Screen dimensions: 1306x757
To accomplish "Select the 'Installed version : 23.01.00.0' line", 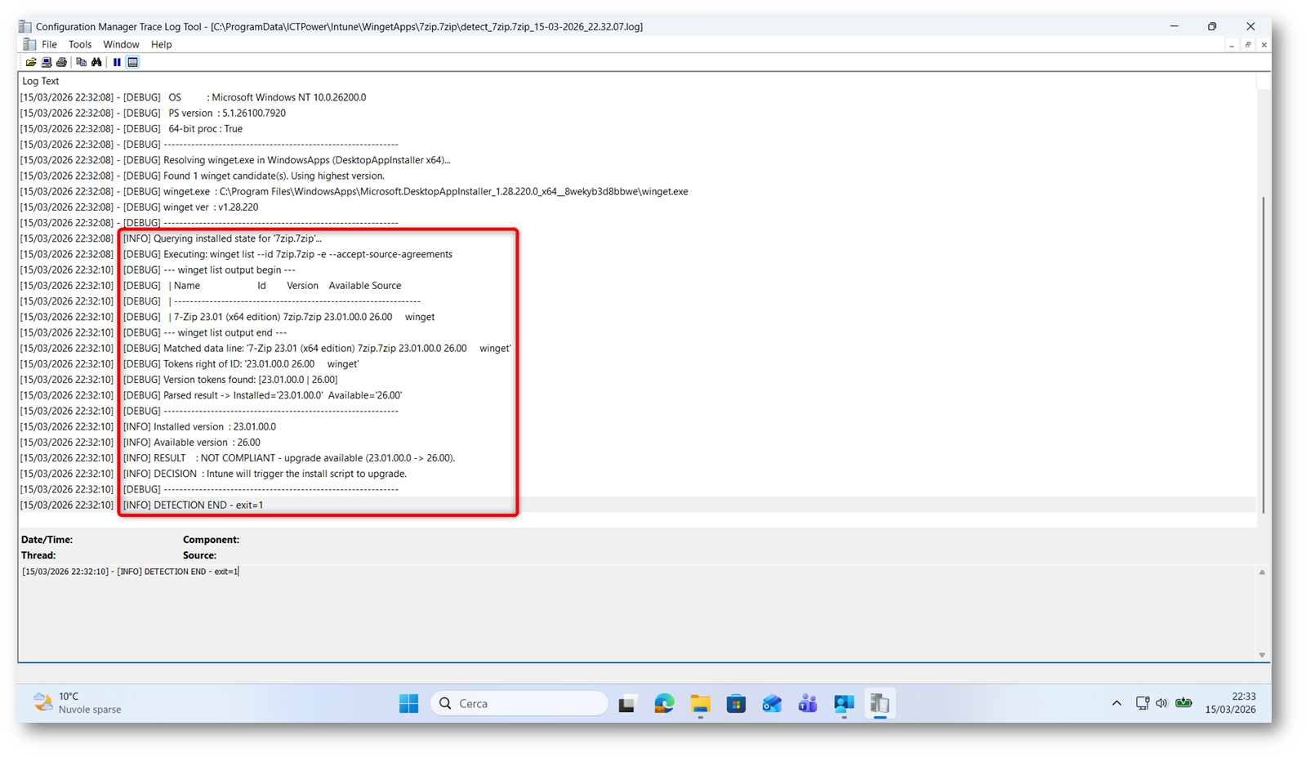I will [x=637, y=426].
